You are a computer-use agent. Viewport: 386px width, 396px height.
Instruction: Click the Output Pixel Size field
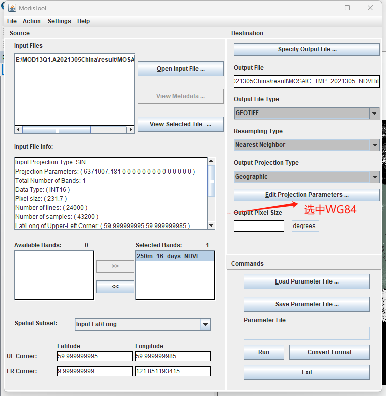259,226
